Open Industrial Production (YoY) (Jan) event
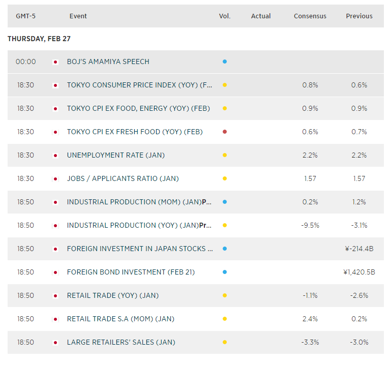 click(139, 225)
